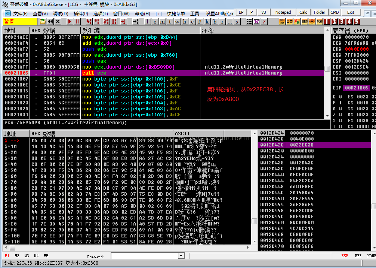Image resolution: width=376 pixels, height=268 pixels.
Task: Click the red numbered '1' icon
Action: (327, 22)
